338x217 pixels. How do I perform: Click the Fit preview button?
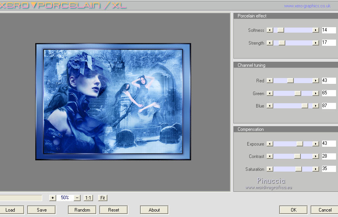(x=103, y=198)
